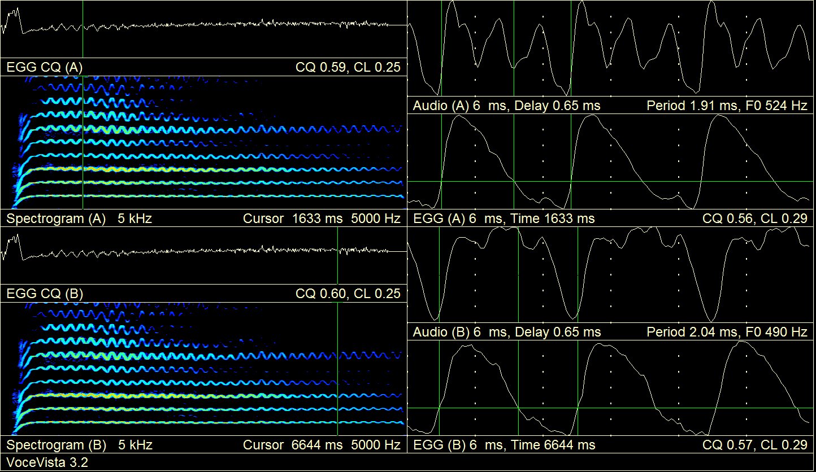Click the EGG CQ (B) panel label
The image size is (816, 472).
tap(45, 294)
